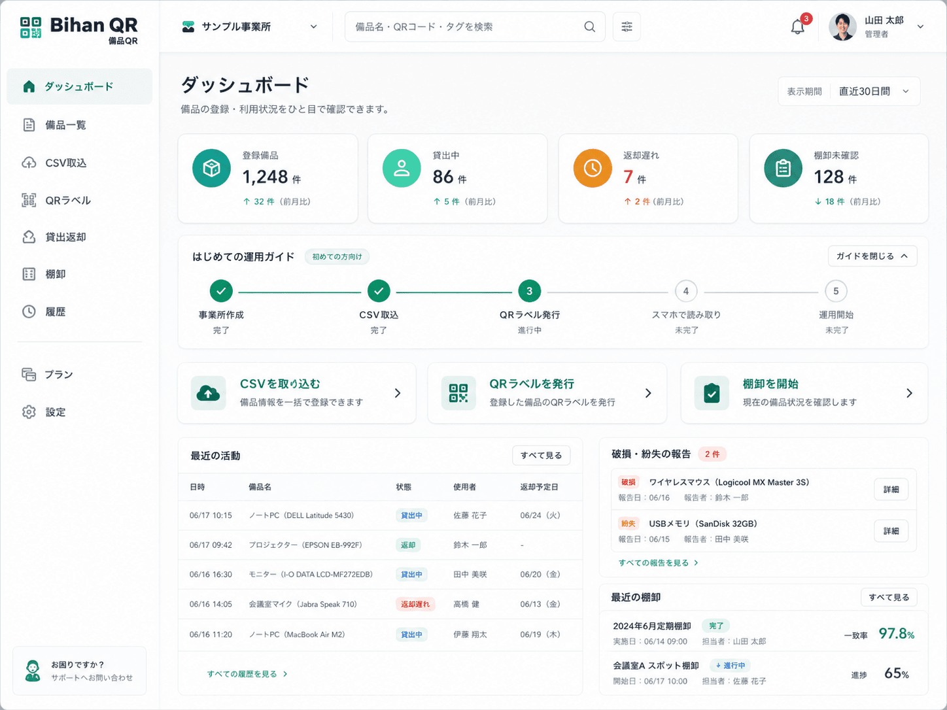Follow the すべての報告を見る link
The width and height of the screenshot is (947, 710).
[x=659, y=563]
